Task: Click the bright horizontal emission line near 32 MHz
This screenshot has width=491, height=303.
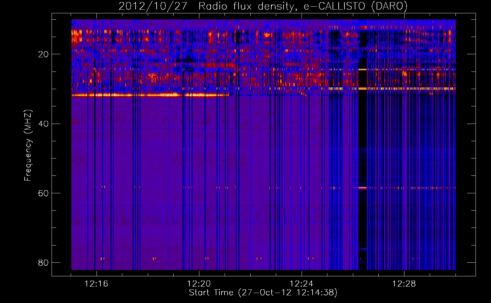Action: [150, 95]
